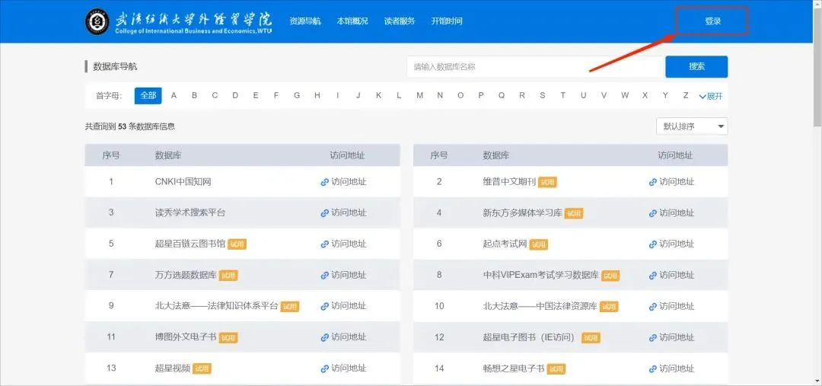The image size is (822, 386).
Task: Filter databases by letter W
Action: 624,95
